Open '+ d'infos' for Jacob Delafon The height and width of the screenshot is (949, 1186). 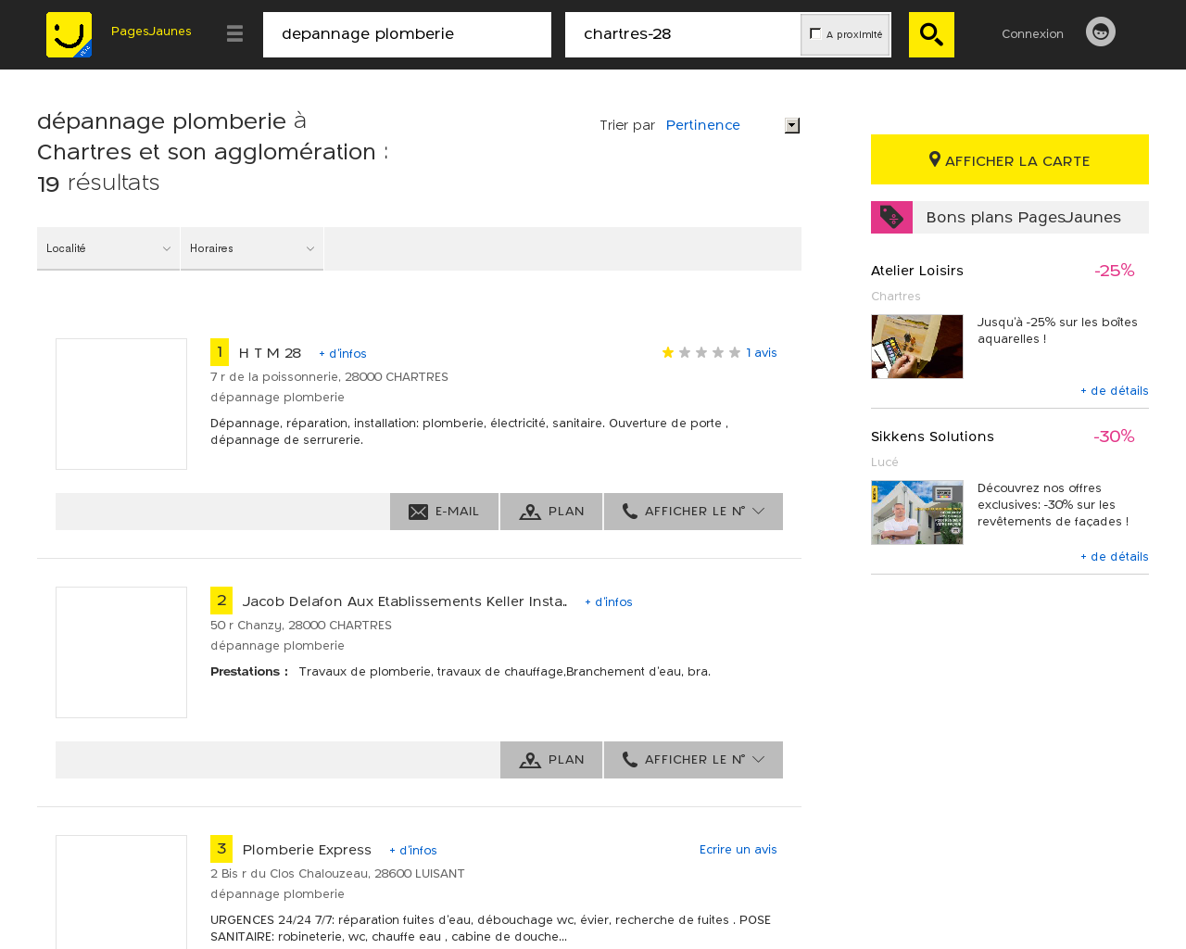(x=609, y=602)
